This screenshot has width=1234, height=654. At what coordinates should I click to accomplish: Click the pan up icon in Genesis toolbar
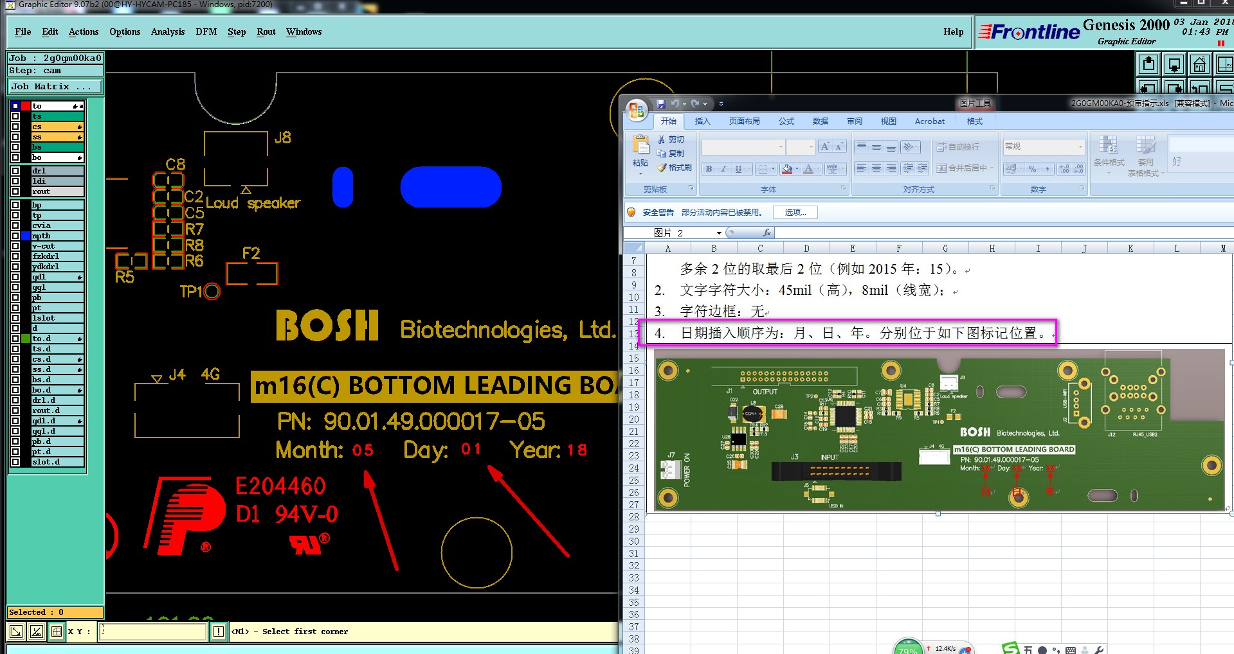tap(1148, 64)
